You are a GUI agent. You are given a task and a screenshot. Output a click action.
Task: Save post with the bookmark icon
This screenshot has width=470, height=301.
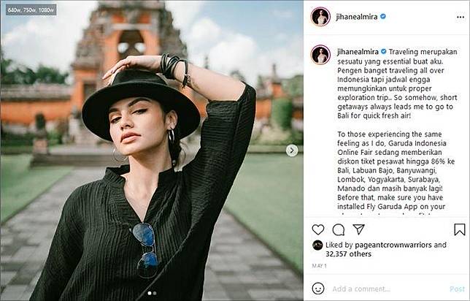tap(459, 229)
